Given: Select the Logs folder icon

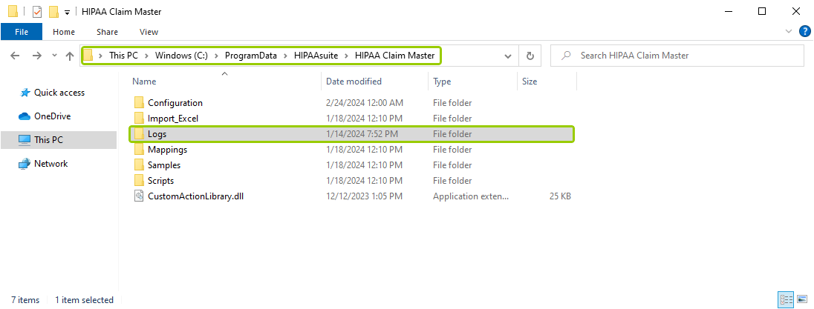Looking at the screenshot, I should point(139,133).
